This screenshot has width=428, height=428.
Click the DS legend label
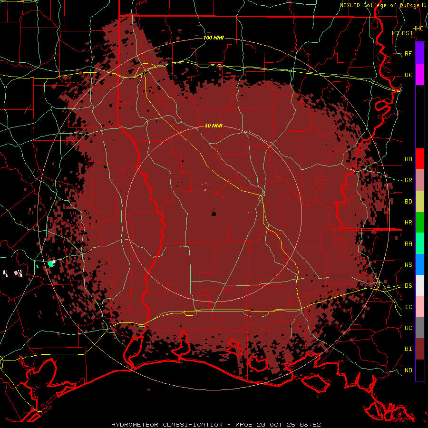pyautogui.click(x=408, y=285)
